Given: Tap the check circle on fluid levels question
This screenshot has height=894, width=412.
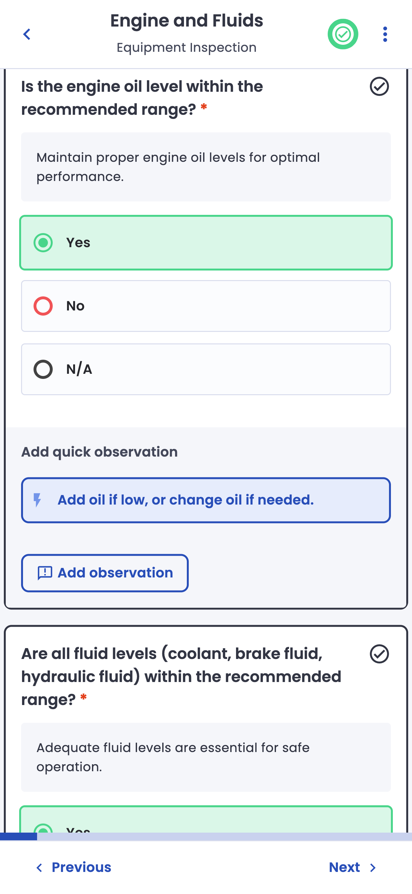Looking at the screenshot, I should (379, 654).
